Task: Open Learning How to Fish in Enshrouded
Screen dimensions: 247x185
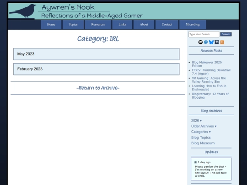Action: pos(209,88)
